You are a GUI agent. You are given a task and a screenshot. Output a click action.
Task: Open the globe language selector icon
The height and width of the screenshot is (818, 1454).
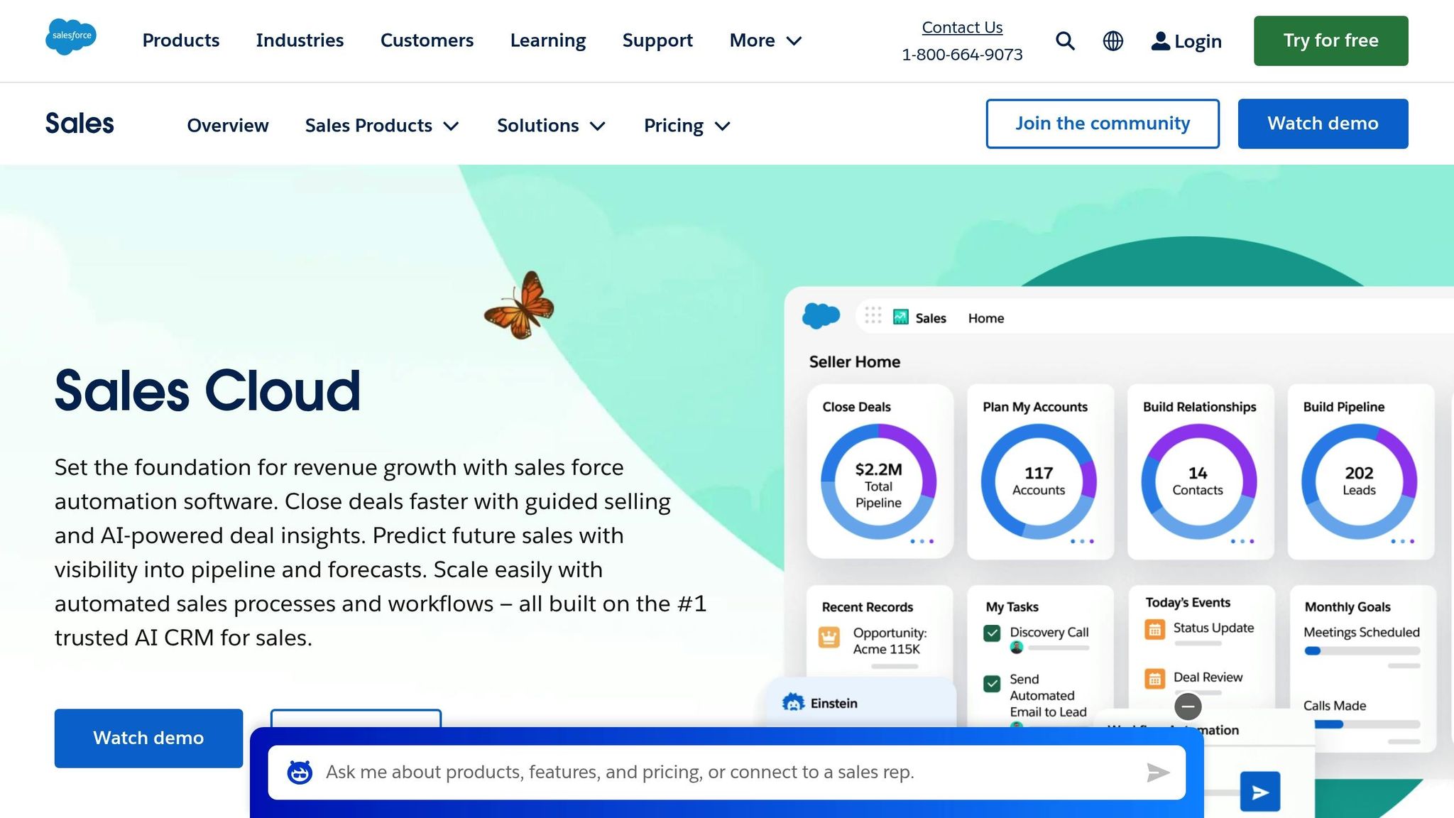click(1113, 41)
